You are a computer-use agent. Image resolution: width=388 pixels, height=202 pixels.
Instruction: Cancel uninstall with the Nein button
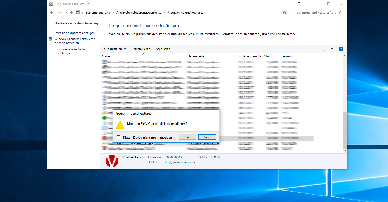tap(207, 137)
